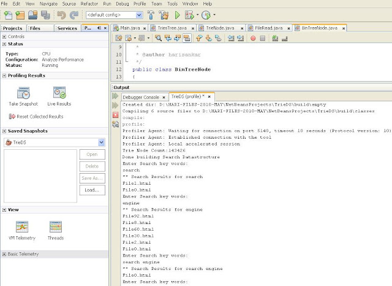Expand the Controls section
The height and width of the screenshot is (286, 392).
pyautogui.click(x=4, y=37)
